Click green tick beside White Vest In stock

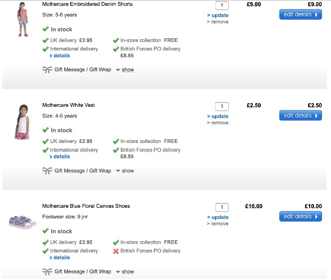46,130
